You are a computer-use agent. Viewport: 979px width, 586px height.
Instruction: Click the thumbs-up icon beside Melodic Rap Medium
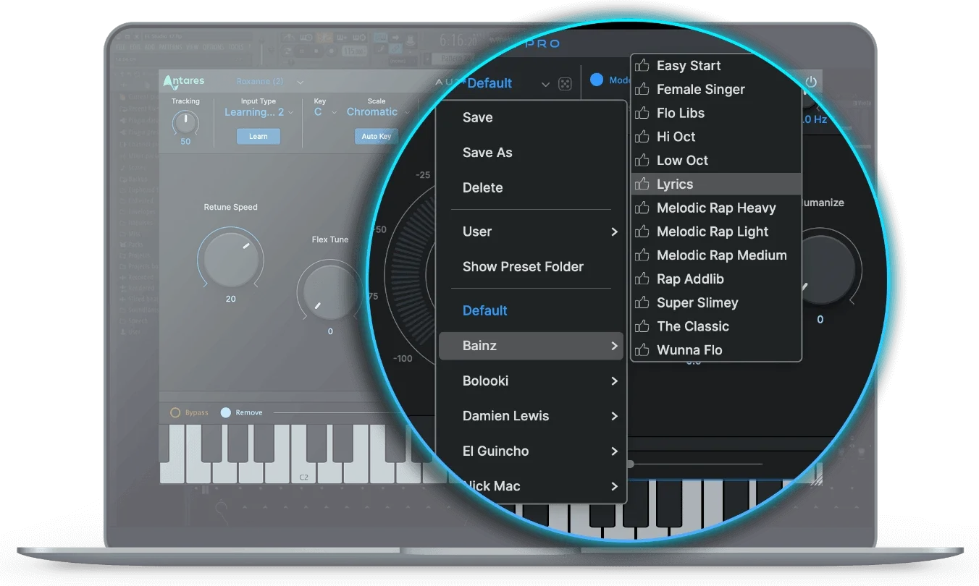tap(642, 255)
